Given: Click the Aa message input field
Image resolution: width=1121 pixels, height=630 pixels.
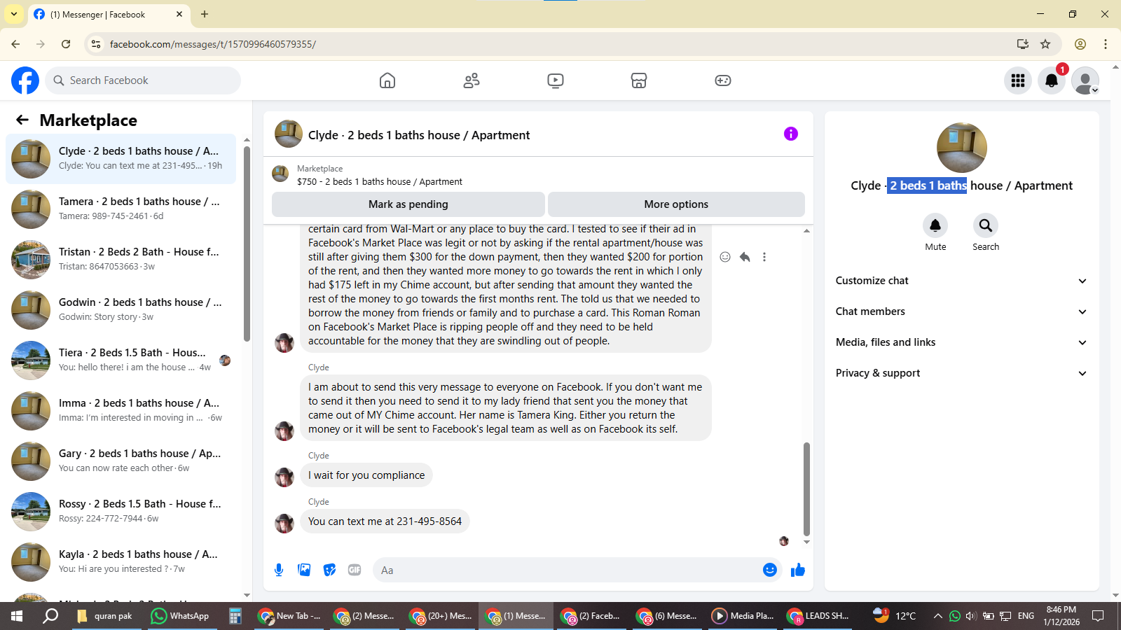Looking at the screenshot, I should 569,570.
